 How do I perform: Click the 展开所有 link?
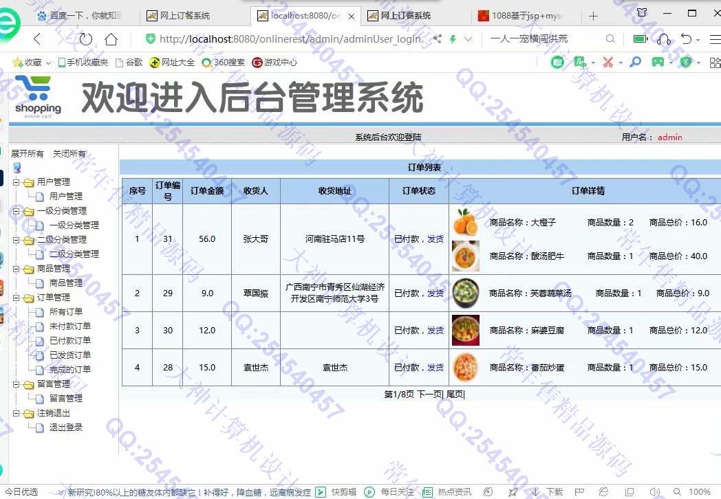(x=27, y=153)
